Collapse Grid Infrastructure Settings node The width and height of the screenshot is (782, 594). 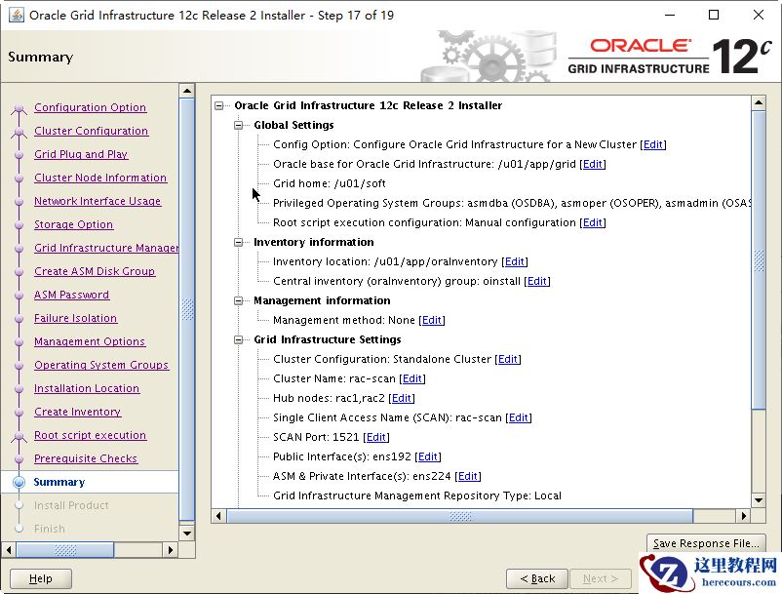(x=238, y=339)
